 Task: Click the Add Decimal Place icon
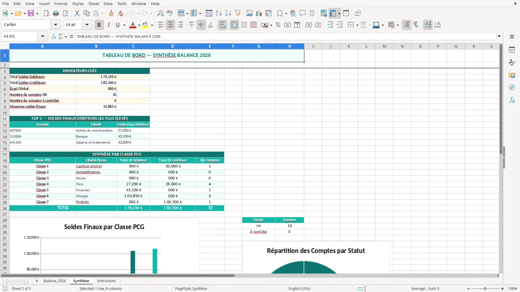pos(309,25)
